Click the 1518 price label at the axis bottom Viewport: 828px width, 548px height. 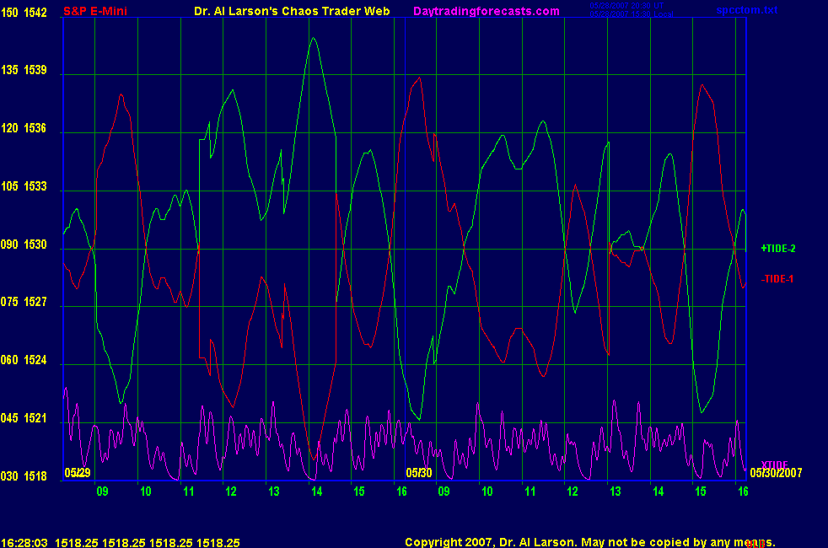[x=37, y=476]
